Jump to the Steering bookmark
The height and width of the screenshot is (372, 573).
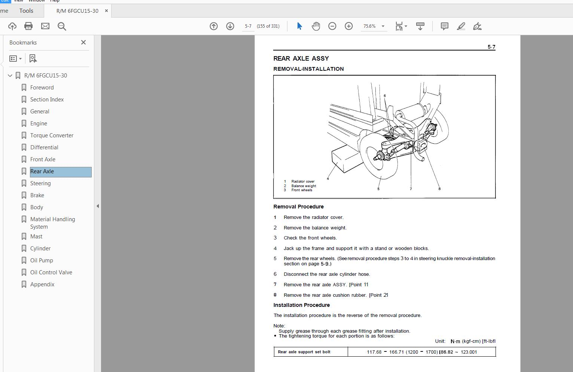pyautogui.click(x=40, y=183)
